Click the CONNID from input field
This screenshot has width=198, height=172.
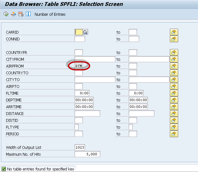tap(80, 39)
